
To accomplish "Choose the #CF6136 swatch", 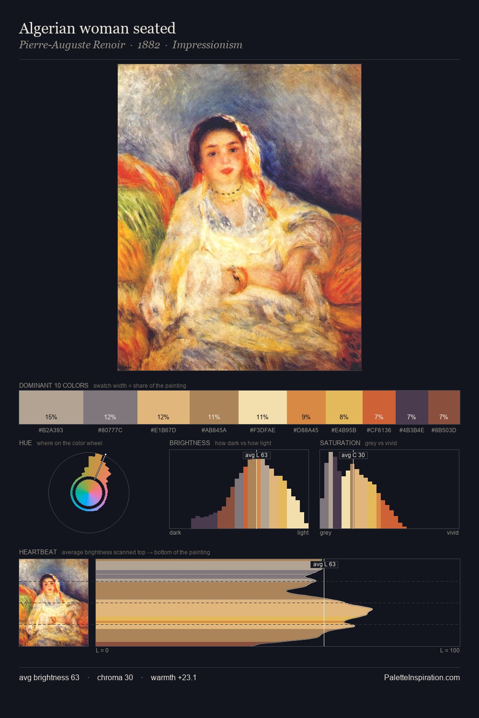I will (x=379, y=407).
